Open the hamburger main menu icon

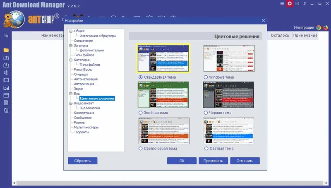coord(282,4)
